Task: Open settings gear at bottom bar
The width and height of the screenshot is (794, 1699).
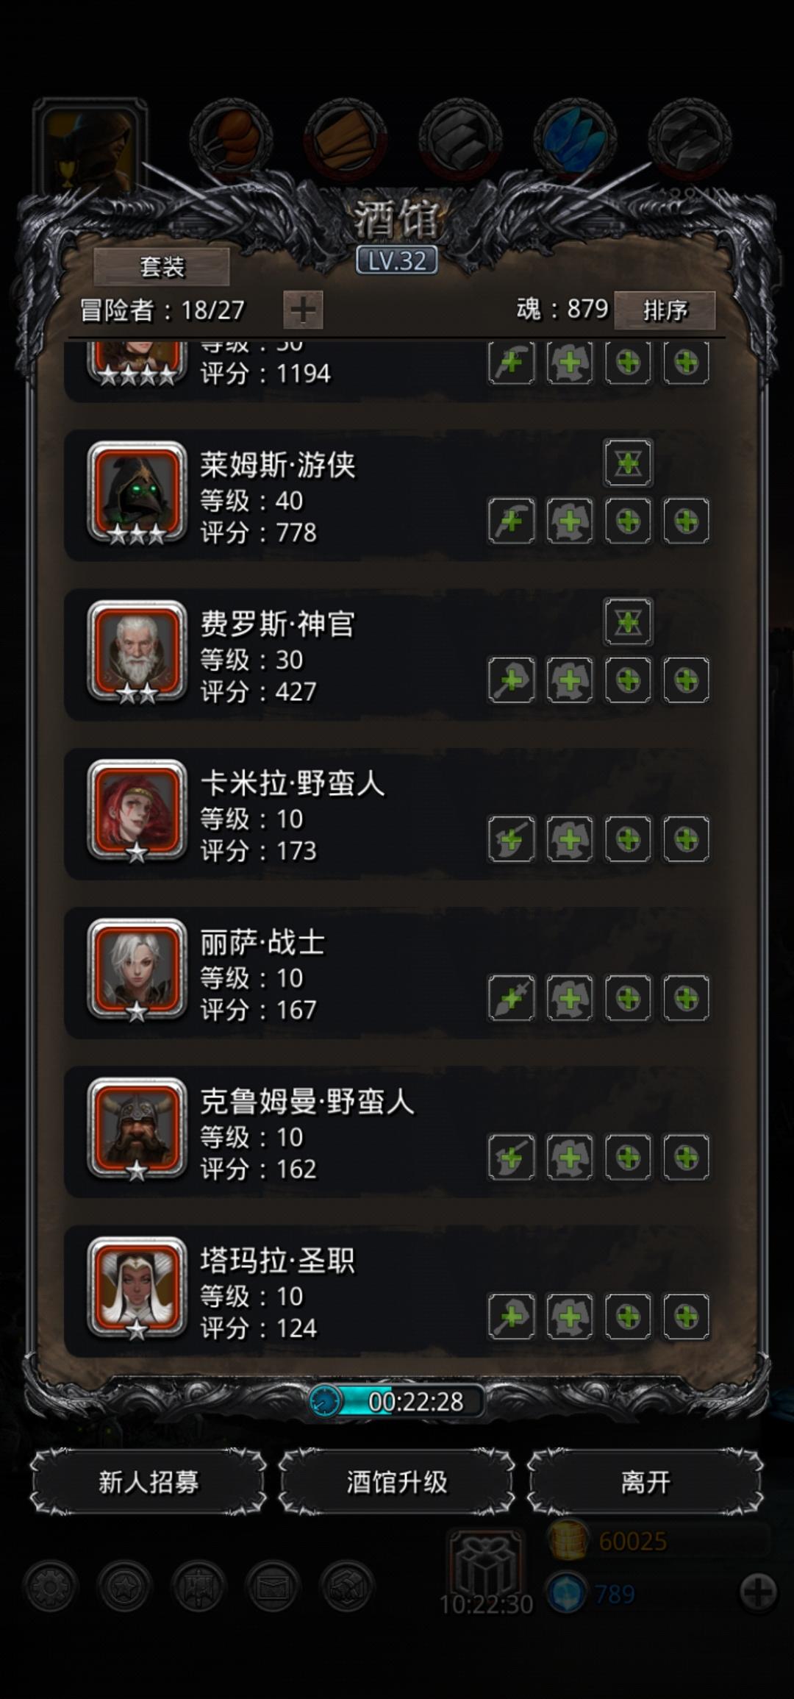Action: pyautogui.click(x=50, y=1587)
